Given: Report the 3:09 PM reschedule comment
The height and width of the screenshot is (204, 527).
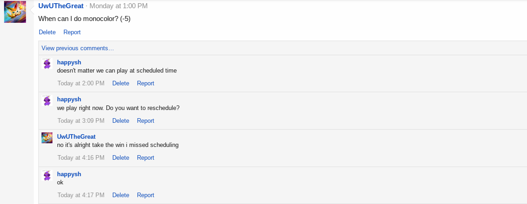Looking at the screenshot, I should point(146,120).
